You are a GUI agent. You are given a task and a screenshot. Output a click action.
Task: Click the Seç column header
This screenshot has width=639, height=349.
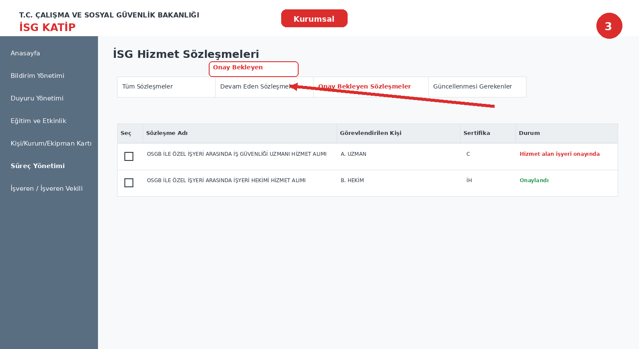pyautogui.click(x=130, y=133)
